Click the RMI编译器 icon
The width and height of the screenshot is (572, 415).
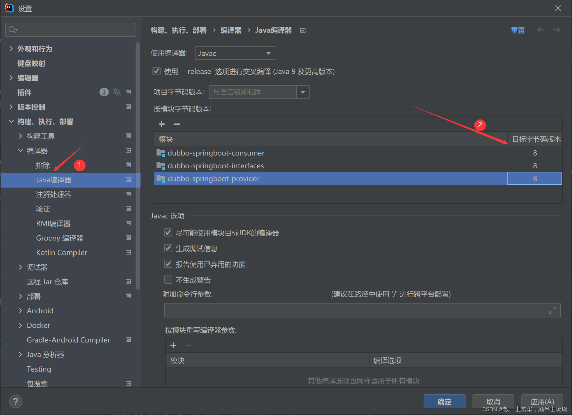[x=129, y=223]
